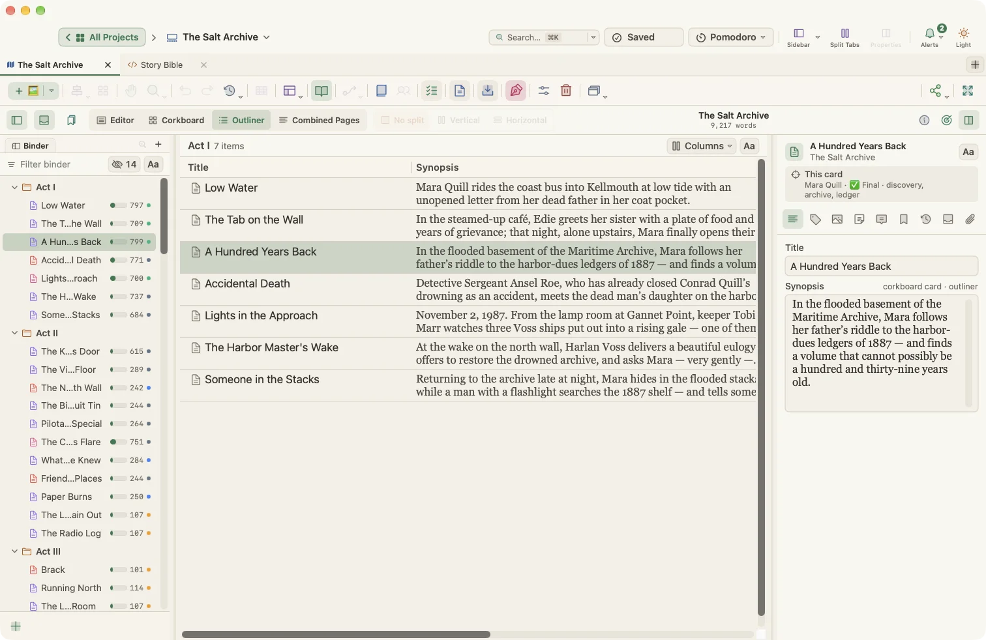The image size is (986, 640).
Task: Toggle the inspector panel button on the right
Action: [x=969, y=120]
